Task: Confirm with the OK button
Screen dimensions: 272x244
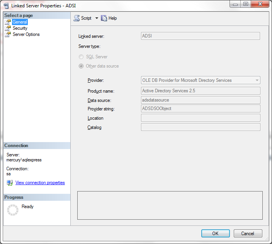Action: tap(216, 234)
